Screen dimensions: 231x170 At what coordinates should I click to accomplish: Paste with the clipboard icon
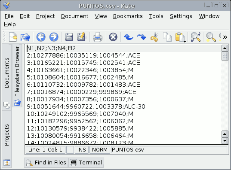pos(179,37)
